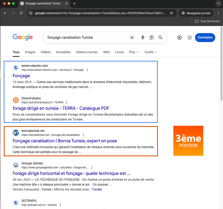Expand the Outils dropdown

[150, 52]
